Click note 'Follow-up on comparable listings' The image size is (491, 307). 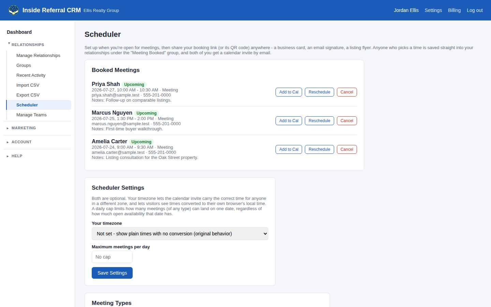coord(132,100)
